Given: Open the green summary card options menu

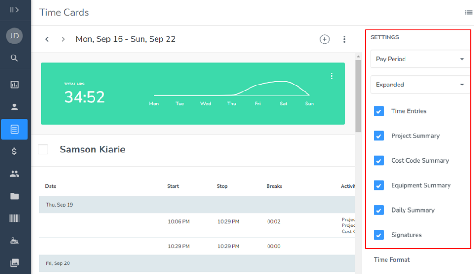Looking at the screenshot, I should tap(331, 76).
